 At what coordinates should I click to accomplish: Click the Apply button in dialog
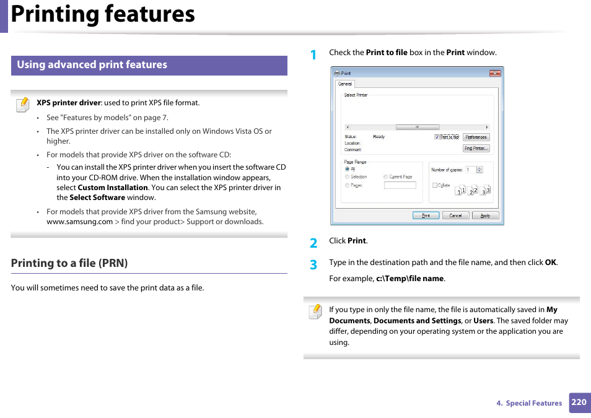[x=486, y=216]
